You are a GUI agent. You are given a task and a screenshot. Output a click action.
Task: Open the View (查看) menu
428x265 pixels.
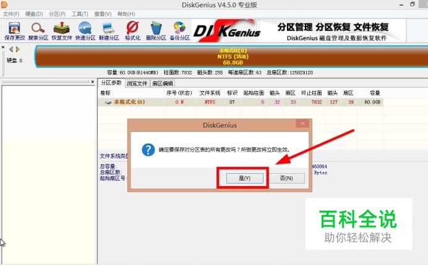(103, 14)
